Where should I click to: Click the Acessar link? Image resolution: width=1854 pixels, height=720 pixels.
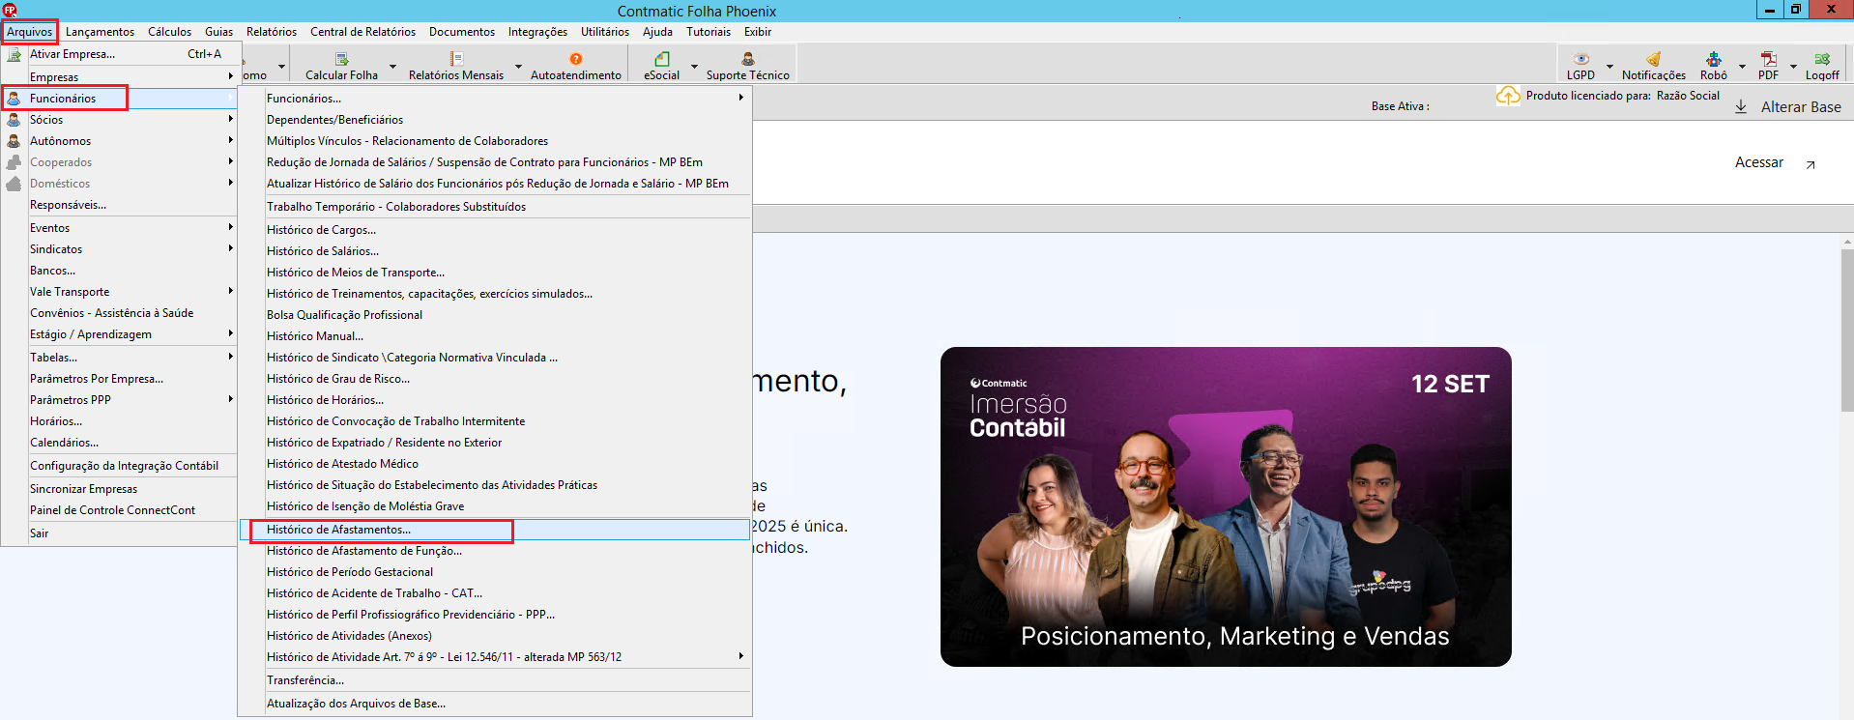click(x=1759, y=162)
